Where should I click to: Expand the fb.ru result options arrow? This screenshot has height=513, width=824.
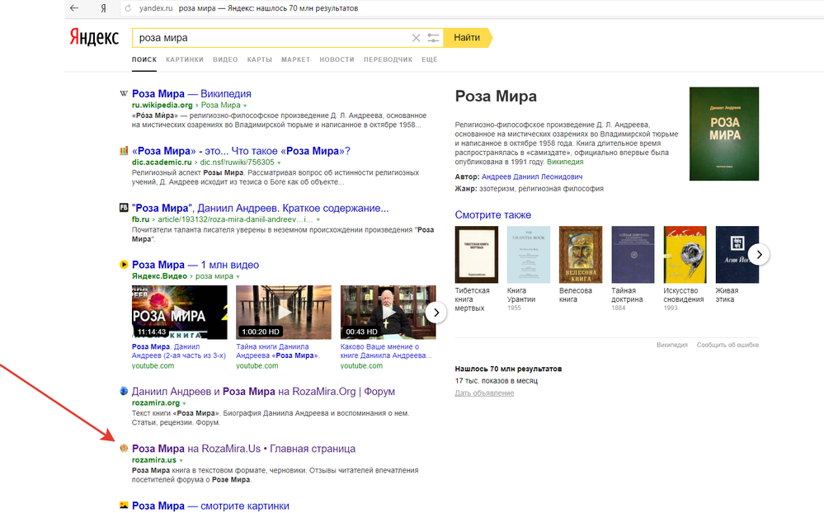pyautogui.click(x=318, y=219)
